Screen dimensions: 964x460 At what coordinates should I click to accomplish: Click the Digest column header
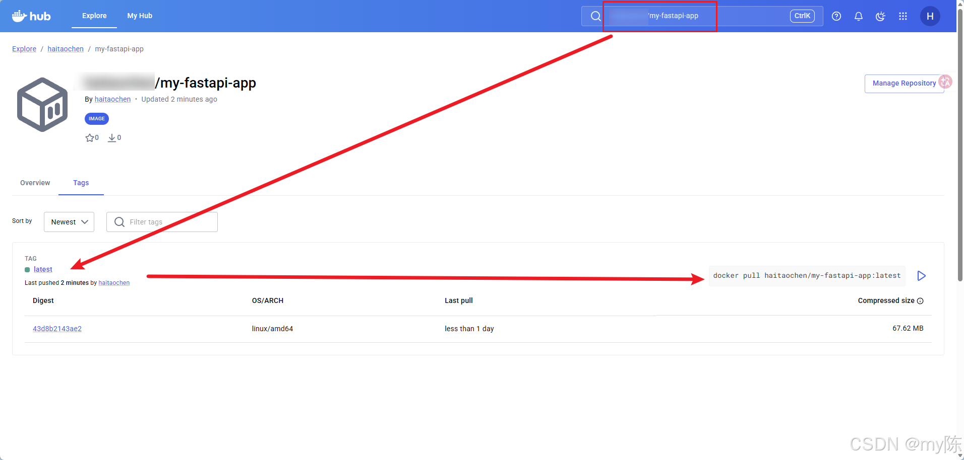click(43, 300)
